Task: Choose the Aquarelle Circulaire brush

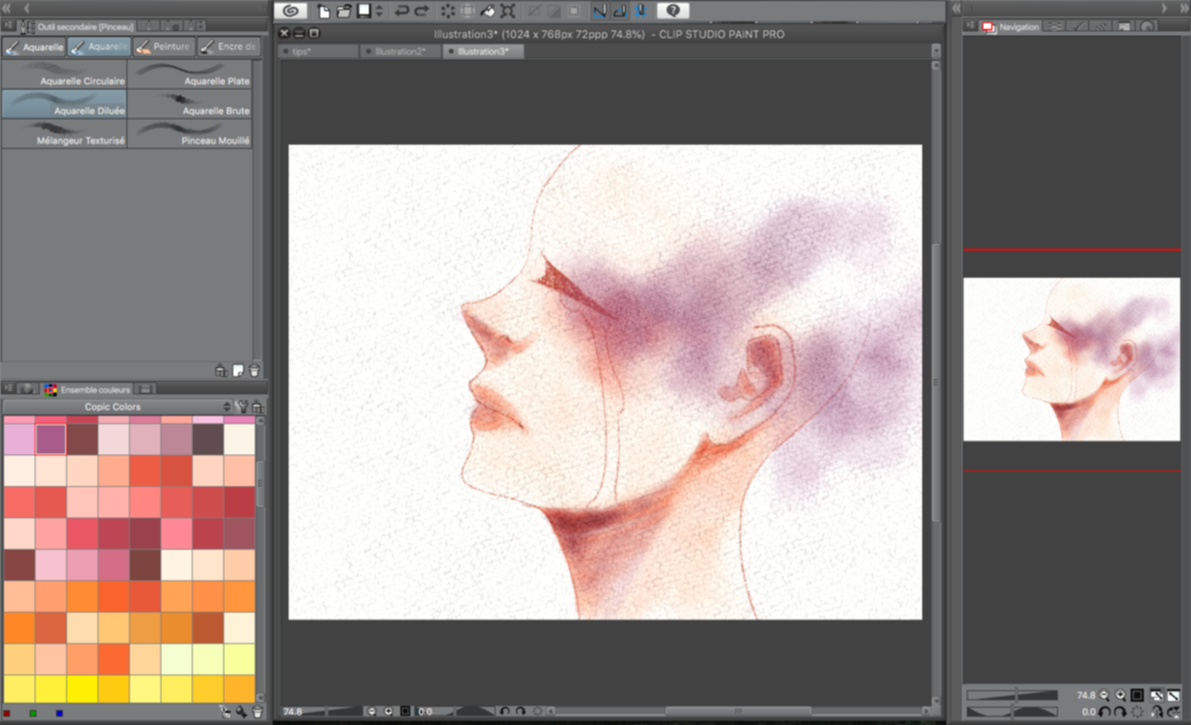Action: pos(65,74)
